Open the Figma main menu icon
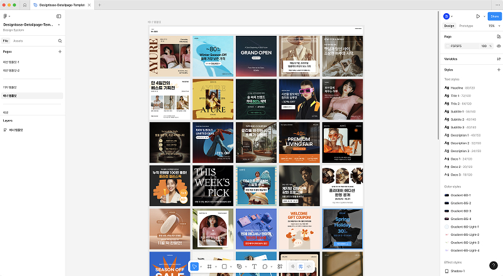503x276 pixels. point(5,16)
